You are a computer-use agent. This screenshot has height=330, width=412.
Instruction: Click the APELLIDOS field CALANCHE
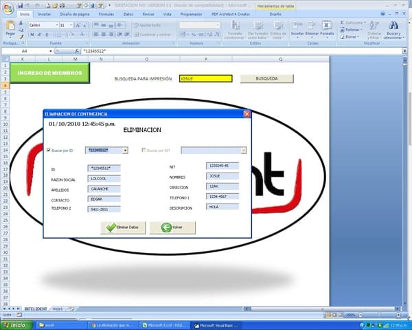pos(104,189)
